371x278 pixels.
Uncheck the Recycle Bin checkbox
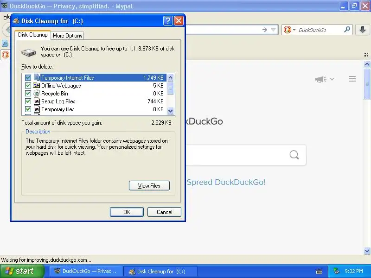tap(28, 94)
